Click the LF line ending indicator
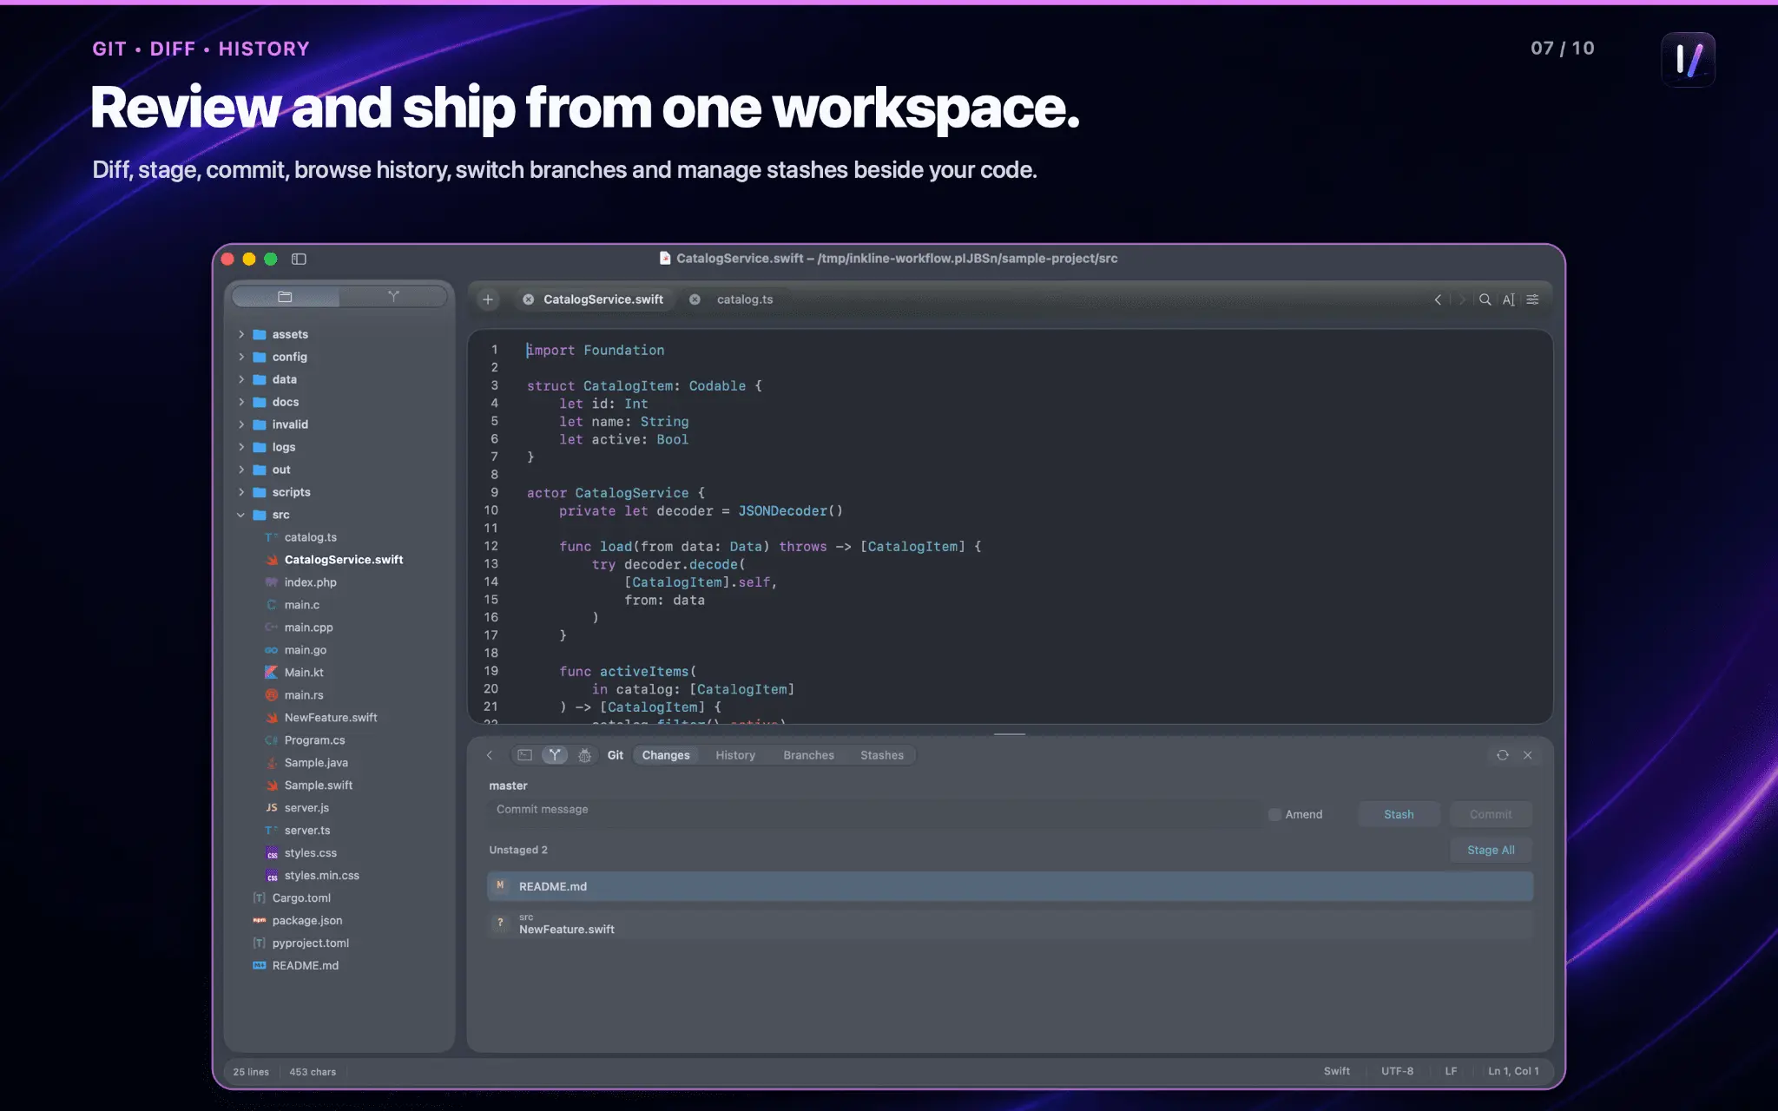Viewport: 1778px width, 1111px height. [1451, 1071]
